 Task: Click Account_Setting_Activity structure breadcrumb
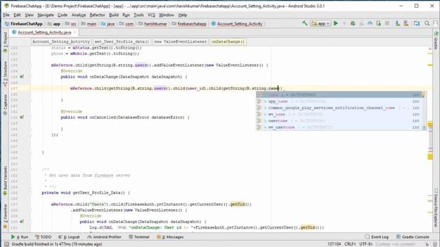(61, 42)
